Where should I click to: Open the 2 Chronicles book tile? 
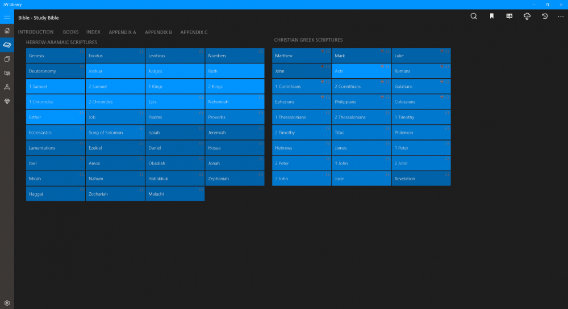115,102
